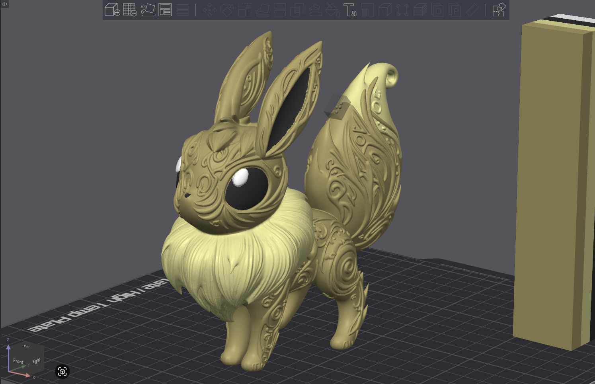Select the Move gizmo tool
Screen dimensions: 595x384
(209, 10)
